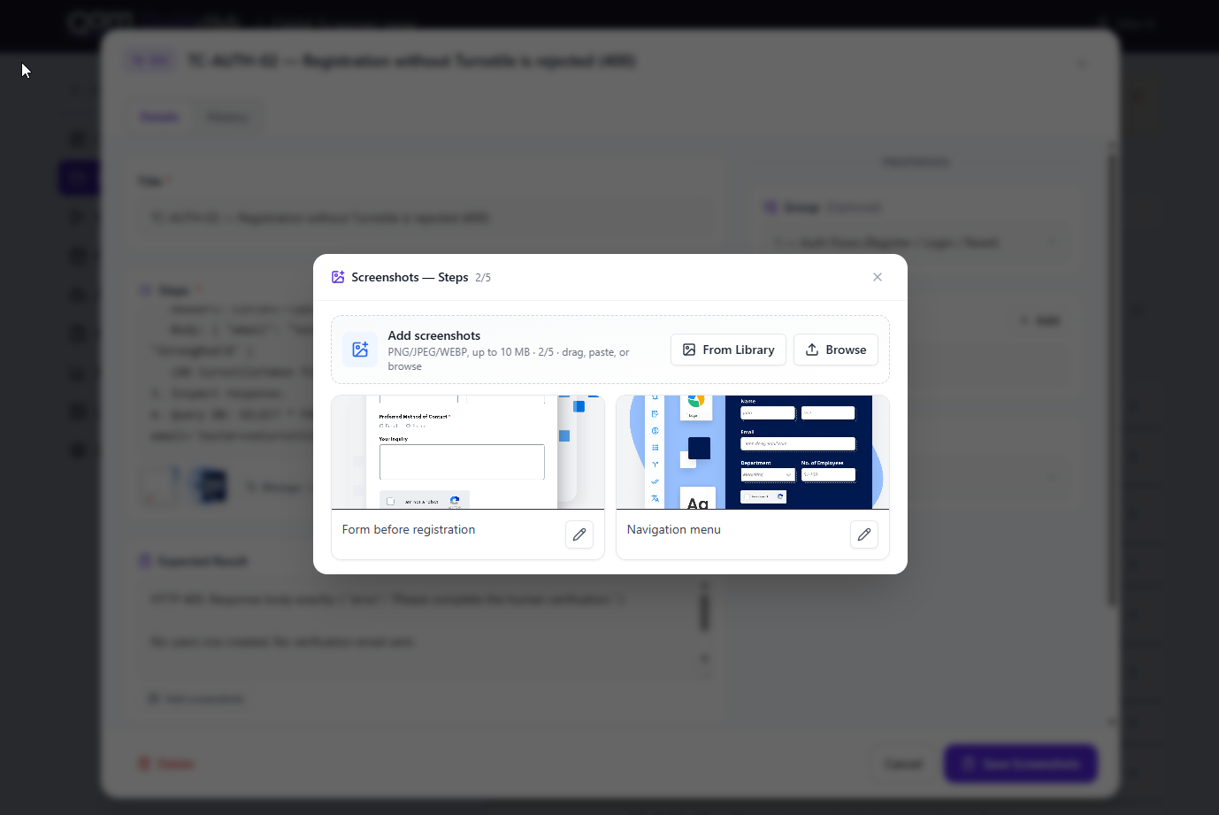Click the Browse upload button
Viewport: 1219px width, 815px height.
836,350
